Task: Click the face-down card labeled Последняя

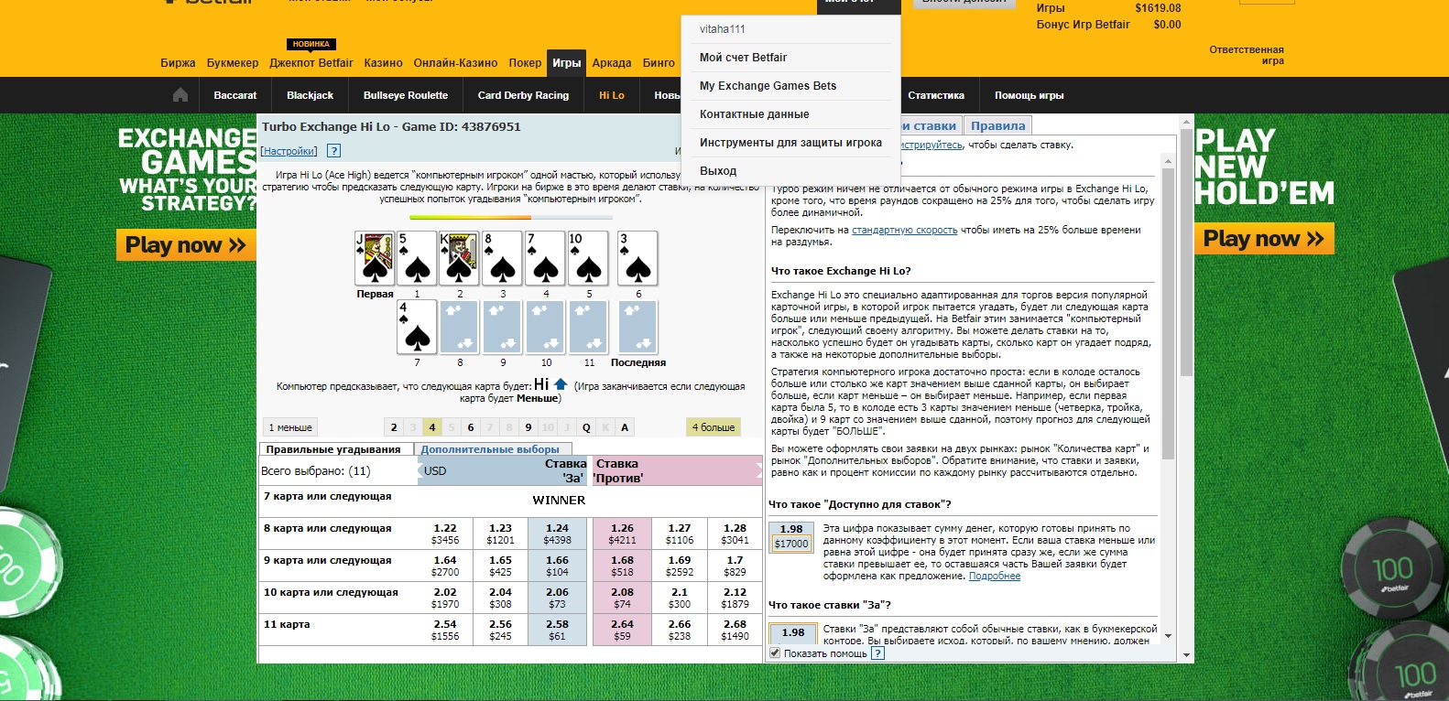Action: 637,327
